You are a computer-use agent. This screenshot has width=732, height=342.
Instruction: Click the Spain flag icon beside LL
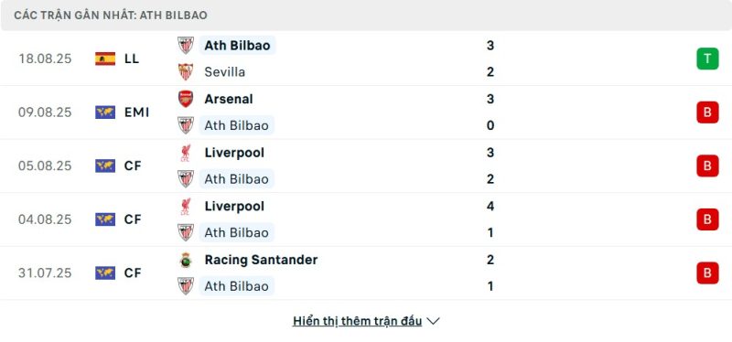point(105,59)
